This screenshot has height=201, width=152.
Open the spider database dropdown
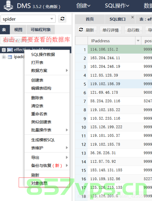pos(28,19)
